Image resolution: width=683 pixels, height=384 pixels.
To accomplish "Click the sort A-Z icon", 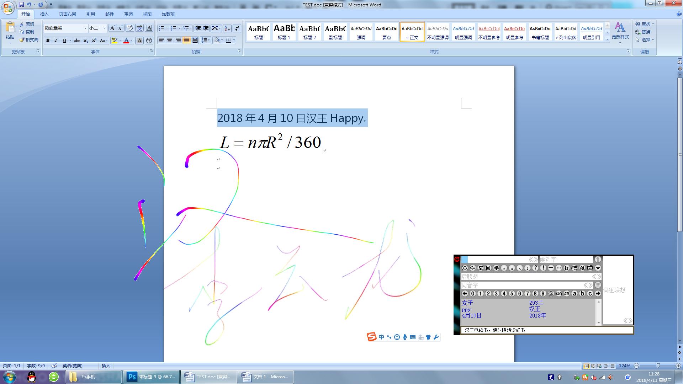I will click(x=227, y=28).
